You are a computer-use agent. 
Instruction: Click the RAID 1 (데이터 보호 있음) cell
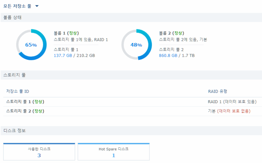[232, 102]
